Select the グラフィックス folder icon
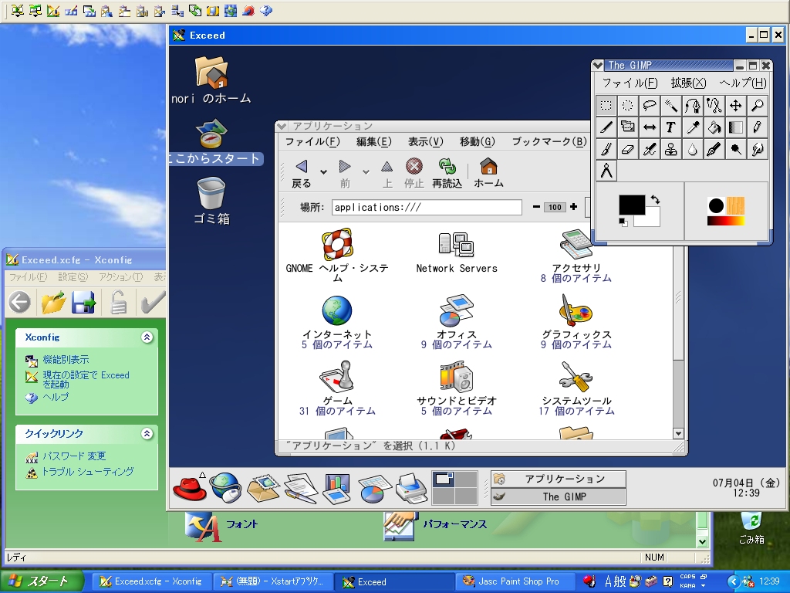Viewport: 790px width, 593px height. pyautogui.click(x=576, y=310)
